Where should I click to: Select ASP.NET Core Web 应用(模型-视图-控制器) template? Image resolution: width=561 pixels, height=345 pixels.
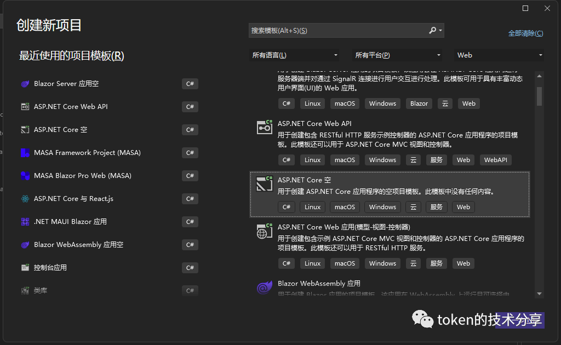click(390, 246)
